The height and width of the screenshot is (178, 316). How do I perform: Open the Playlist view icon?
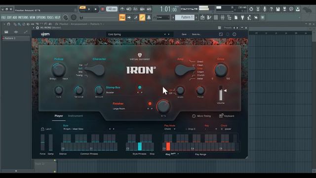202,18
